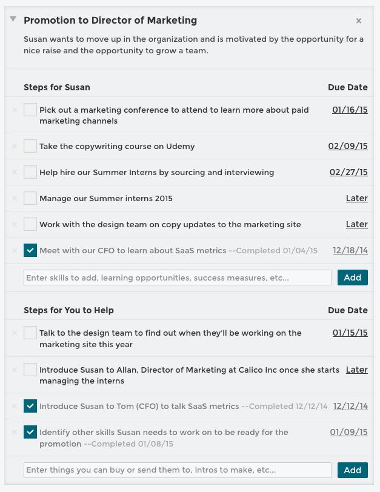Uncheck "Introduce Susan to Tom (CFO)" step
This screenshot has width=380, height=492.
(30, 406)
